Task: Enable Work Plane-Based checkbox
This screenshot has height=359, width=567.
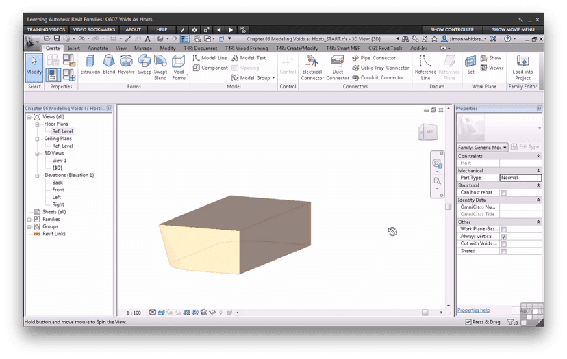Action: (504, 229)
